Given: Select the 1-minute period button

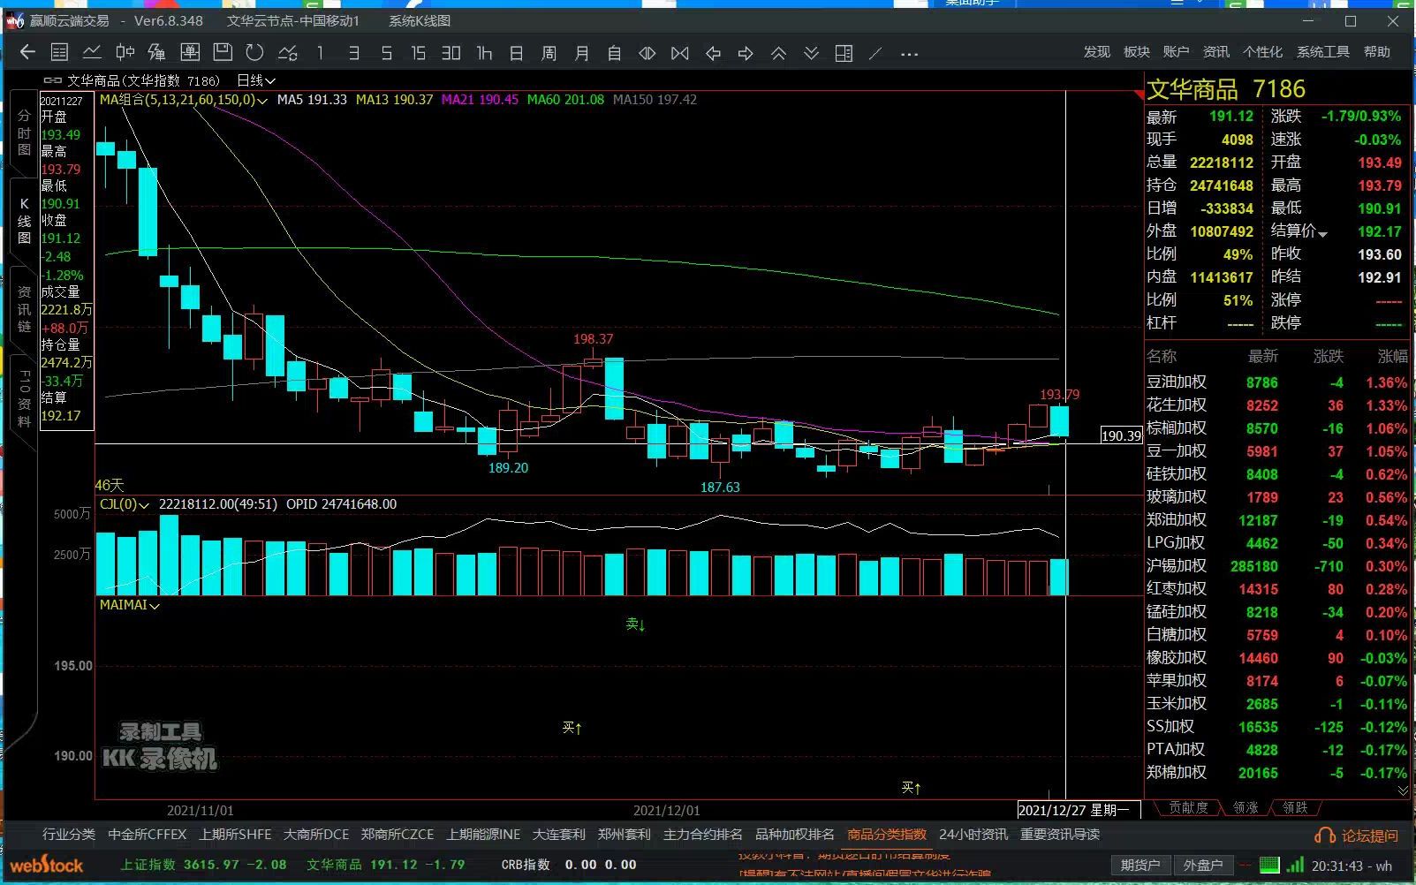Looking at the screenshot, I should (x=321, y=53).
